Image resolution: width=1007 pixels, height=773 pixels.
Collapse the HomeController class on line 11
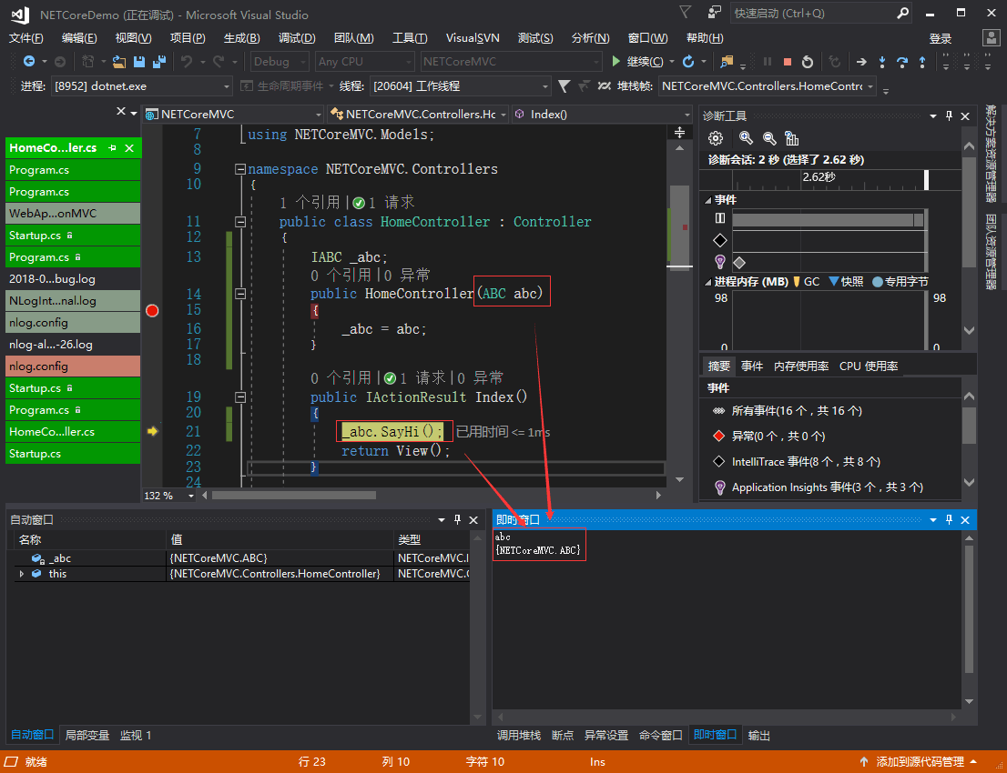[x=240, y=222]
